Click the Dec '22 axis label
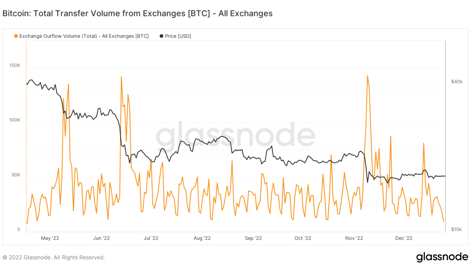Image resolution: width=472 pixels, height=264 pixels. click(x=404, y=238)
